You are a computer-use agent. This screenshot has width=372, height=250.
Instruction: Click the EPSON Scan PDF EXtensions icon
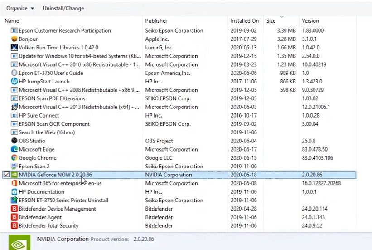coord(14,98)
